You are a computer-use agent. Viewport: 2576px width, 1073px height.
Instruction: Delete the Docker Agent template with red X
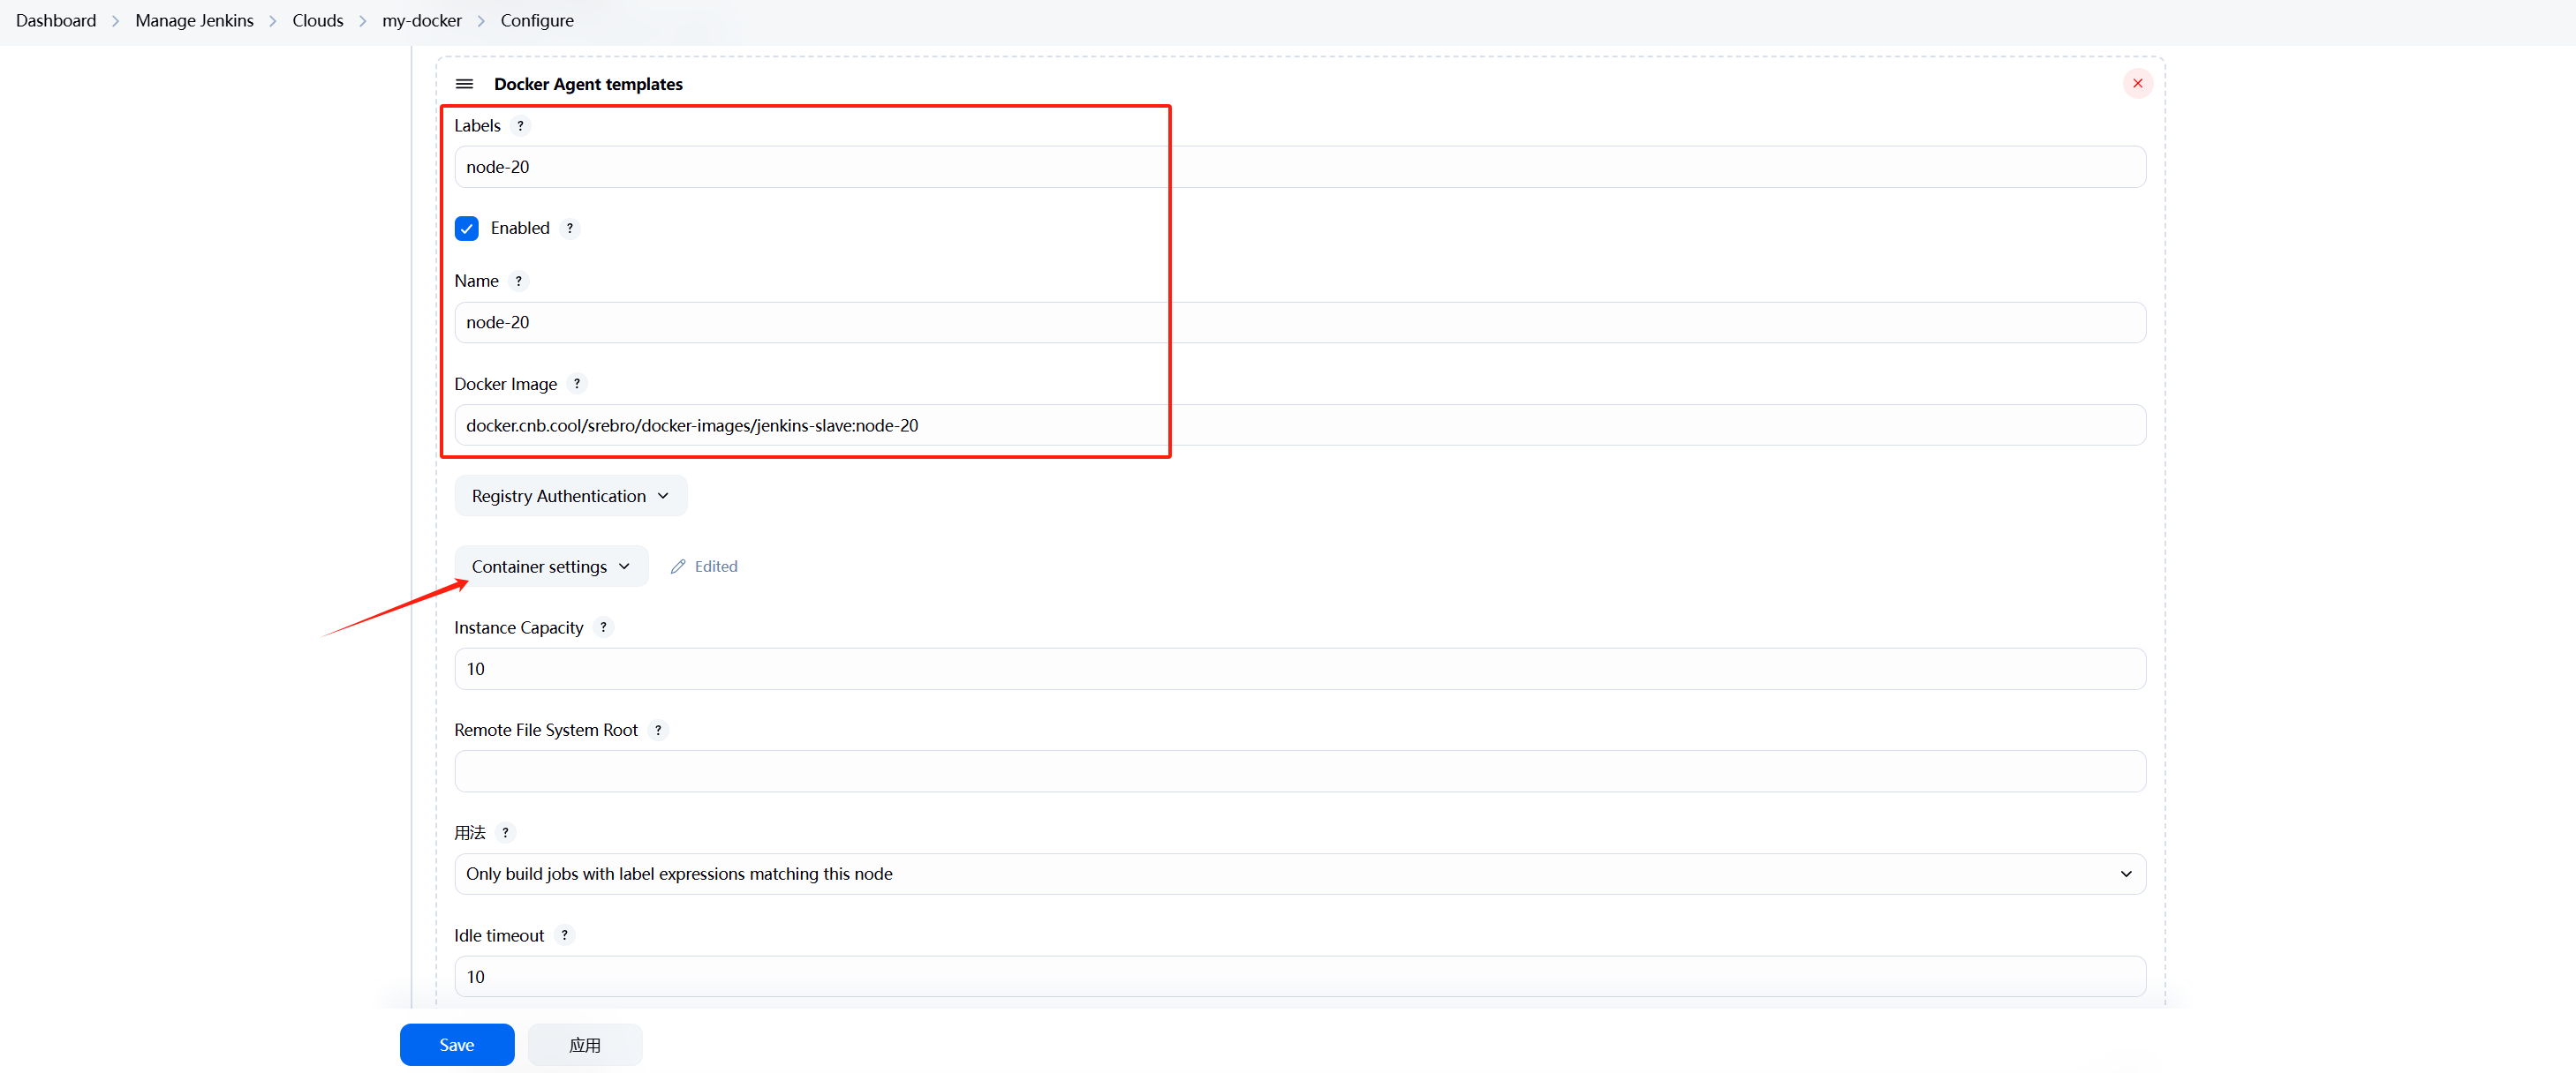(2137, 83)
